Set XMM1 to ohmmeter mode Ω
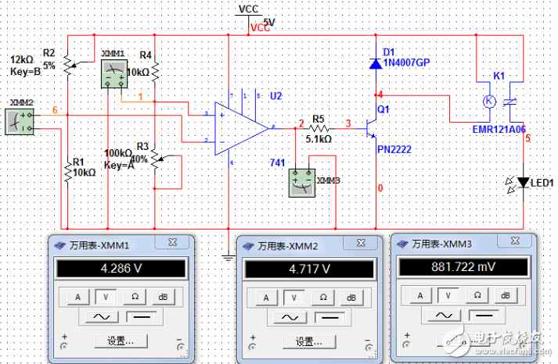The height and width of the screenshot is (364, 558). 135,297
